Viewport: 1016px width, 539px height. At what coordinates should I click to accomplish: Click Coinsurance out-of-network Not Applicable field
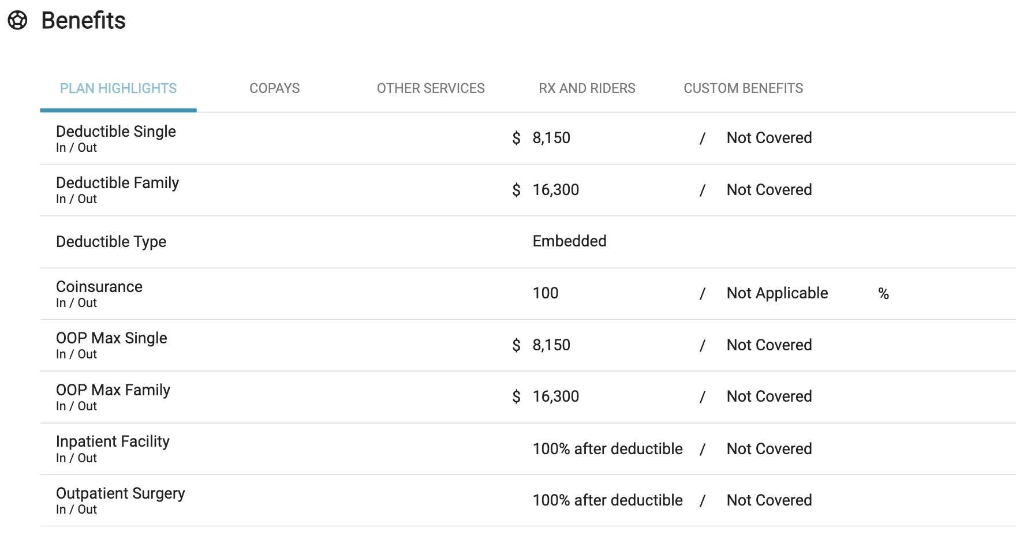pos(777,293)
